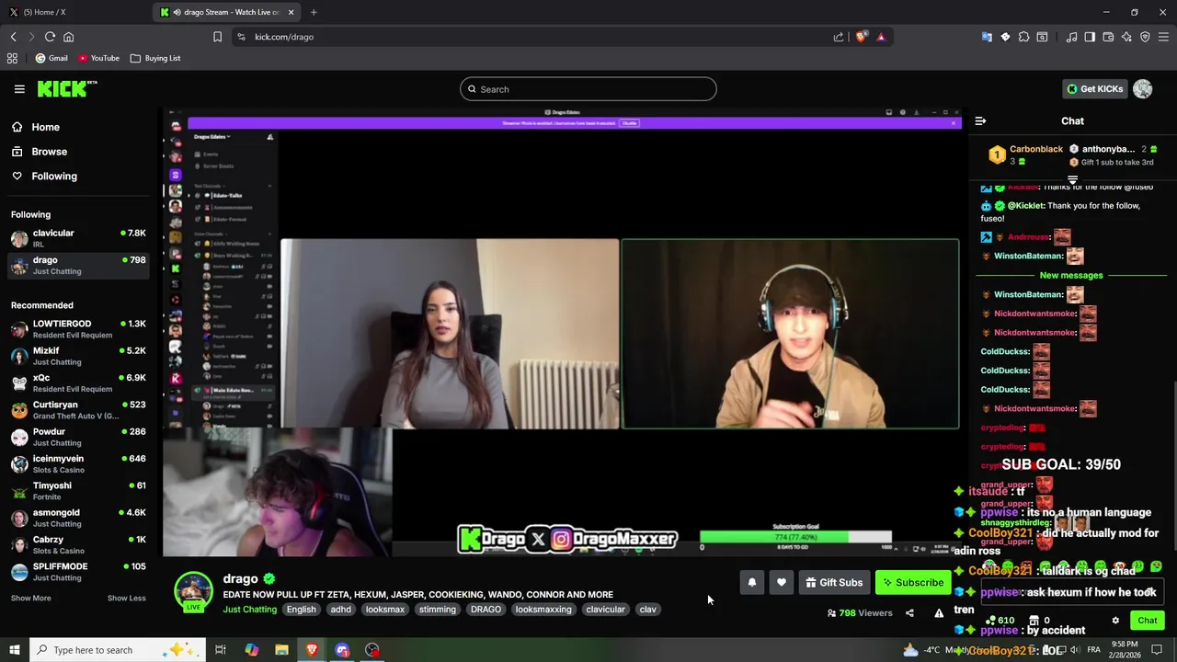Open a new browser tab
The width and height of the screenshot is (1177, 662).
pyautogui.click(x=314, y=12)
